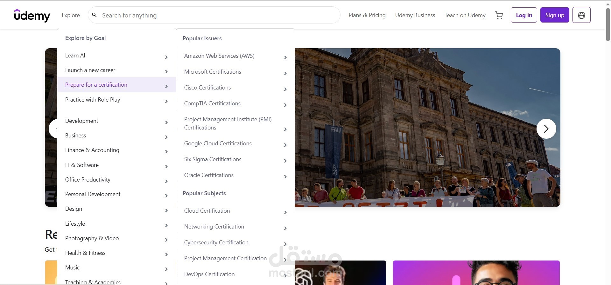Expand Health & Fitness chevron
611x285 pixels.
click(x=166, y=255)
